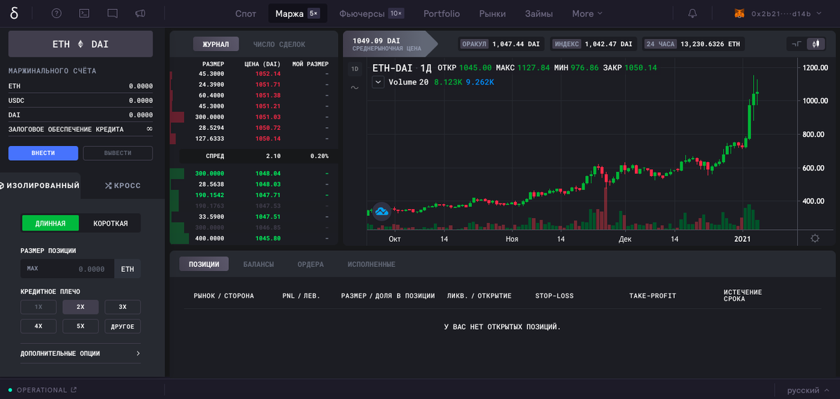
Task: Set leverage to 3X
Action: [122, 307]
